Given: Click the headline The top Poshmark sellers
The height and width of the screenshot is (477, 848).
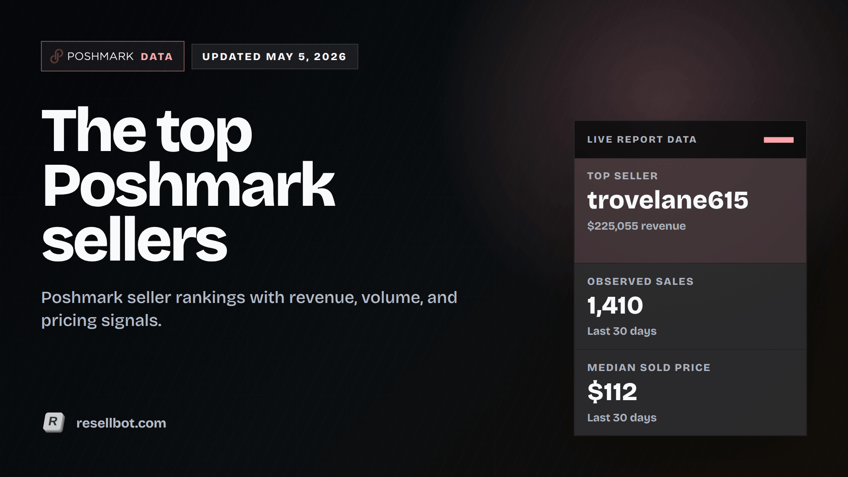Looking at the screenshot, I should pyautogui.click(x=188, y=184).
